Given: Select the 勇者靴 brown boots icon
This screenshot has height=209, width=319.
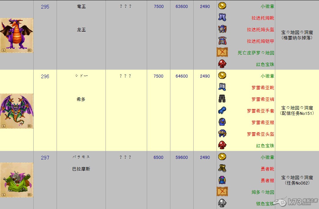Looking at the screenshot, I should tap(222, 168).
